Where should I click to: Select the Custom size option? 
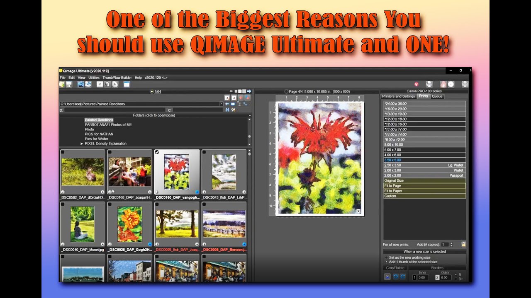point(424,196)
